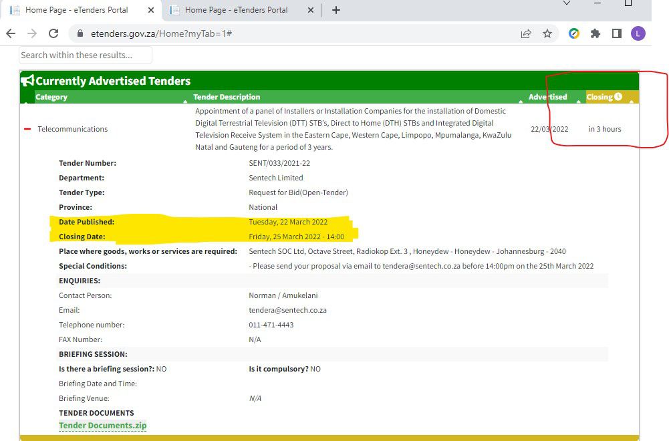Reload the eTenders page
Viewport: 669px width, 441px height.
click(53, 33)
